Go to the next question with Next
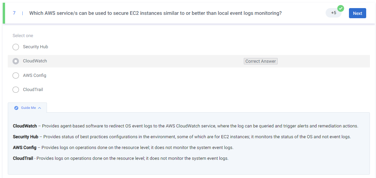Viewport: 376px width, 178px height. click(x=357, y=13)
